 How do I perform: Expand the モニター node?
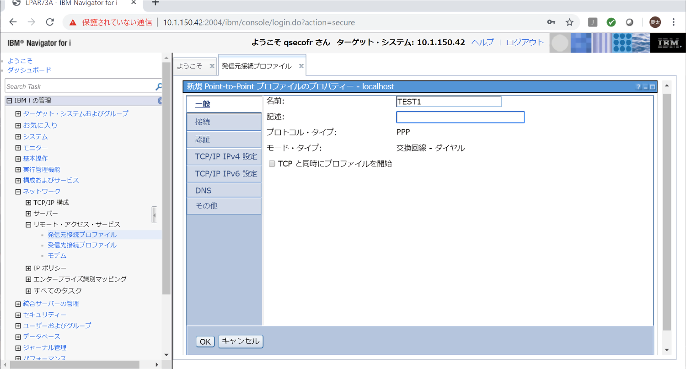18,148
